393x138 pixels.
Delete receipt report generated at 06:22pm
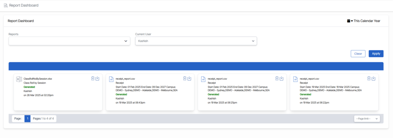click(369, 79)
